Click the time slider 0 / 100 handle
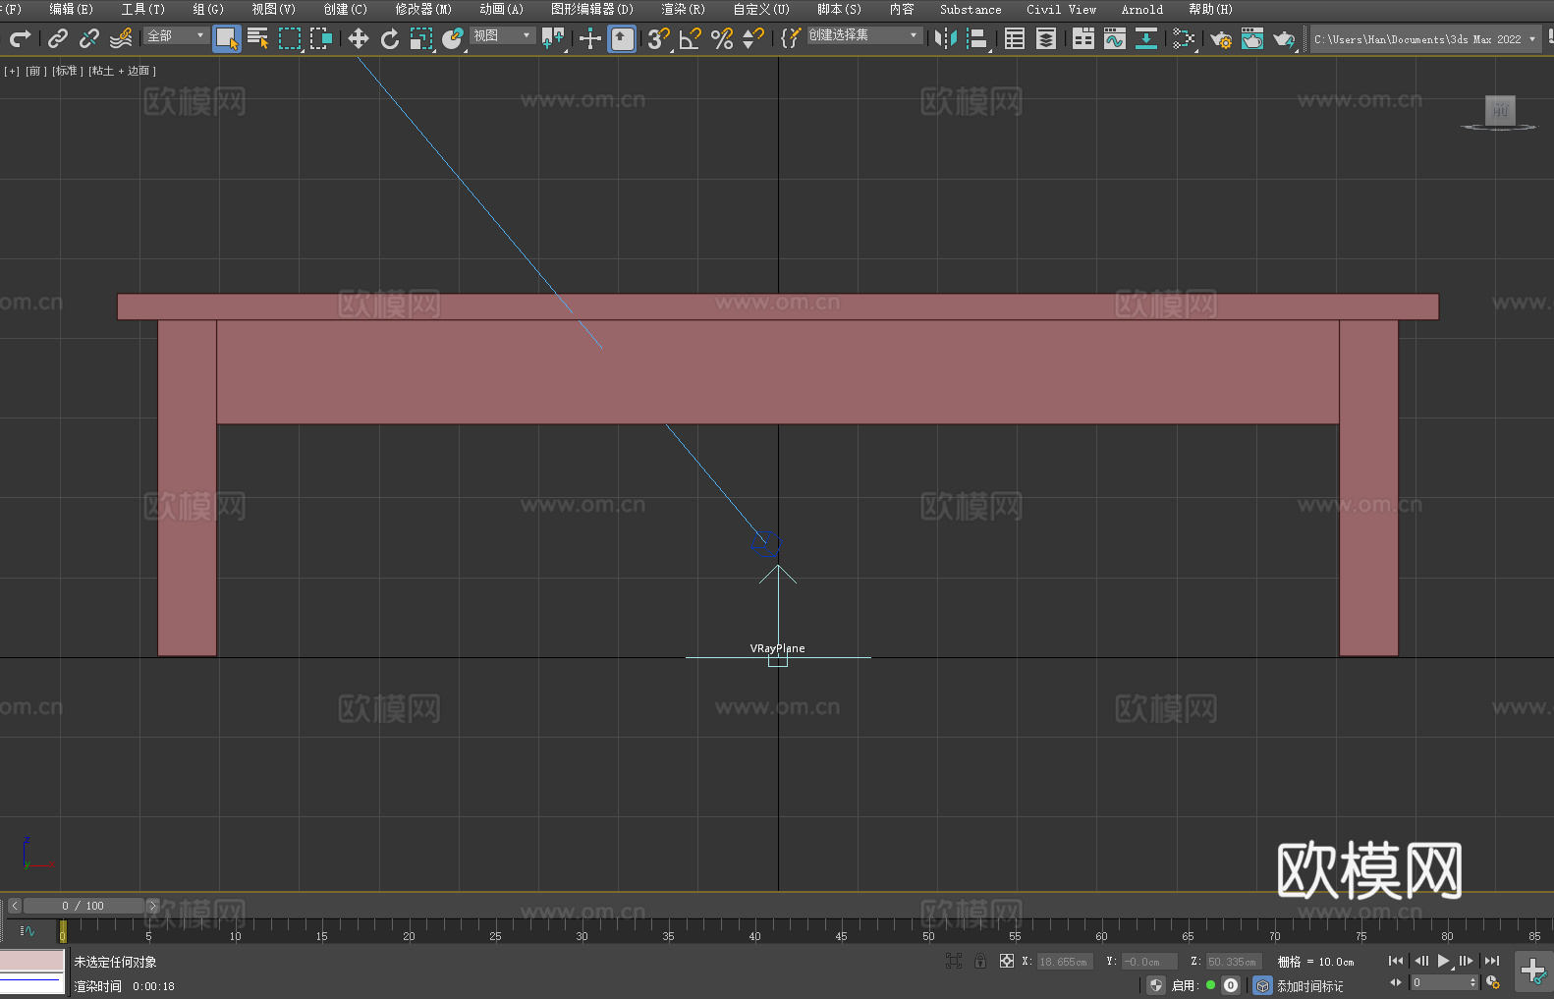The image size is (1554, 999). 83,906
